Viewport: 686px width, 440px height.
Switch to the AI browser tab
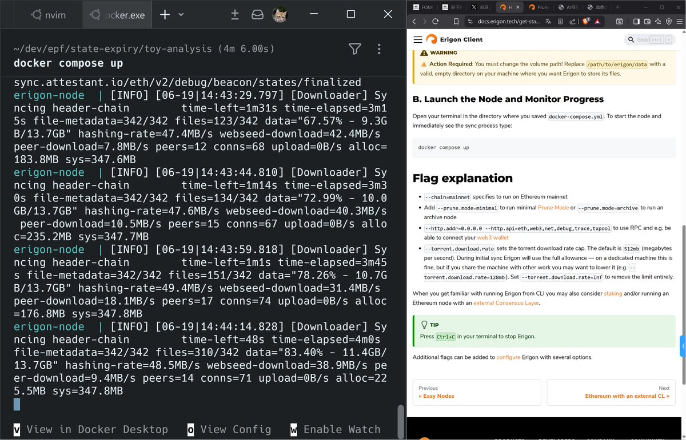pyautogui.click(x=568, y=7)
